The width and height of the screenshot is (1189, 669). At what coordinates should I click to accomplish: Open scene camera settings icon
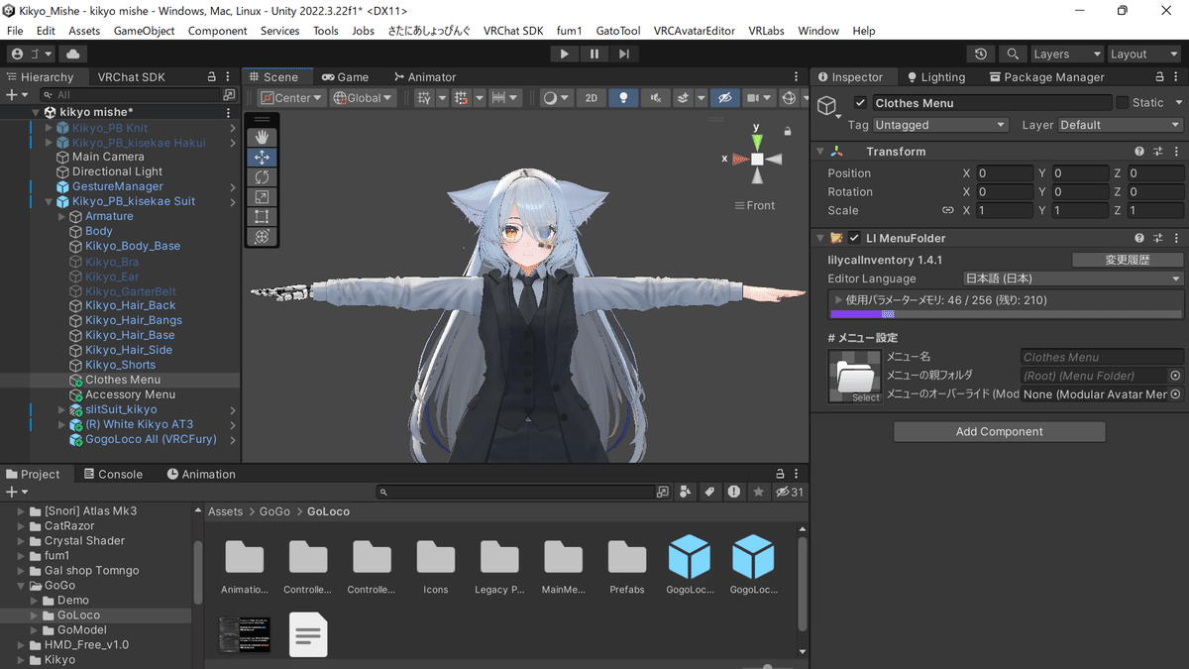tap(753, 97)
